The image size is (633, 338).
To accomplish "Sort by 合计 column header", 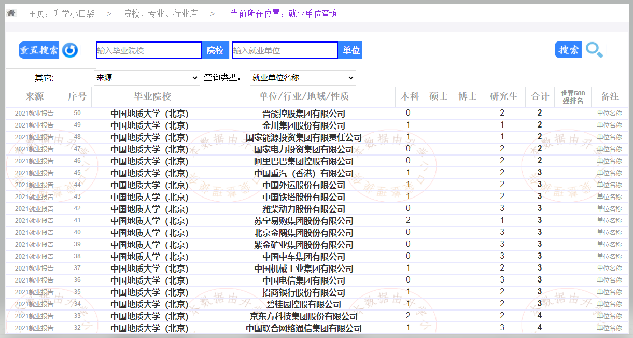I will point(540,96).
